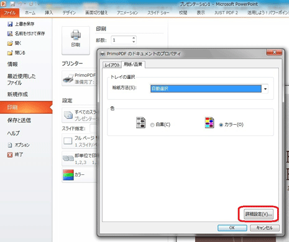Click the 開く folder icon
This screenshot has width=289, height=242.
pyautogui.click(x=10, y=43)
